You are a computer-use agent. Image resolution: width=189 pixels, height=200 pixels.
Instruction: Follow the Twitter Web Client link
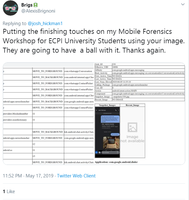[76, 176]
